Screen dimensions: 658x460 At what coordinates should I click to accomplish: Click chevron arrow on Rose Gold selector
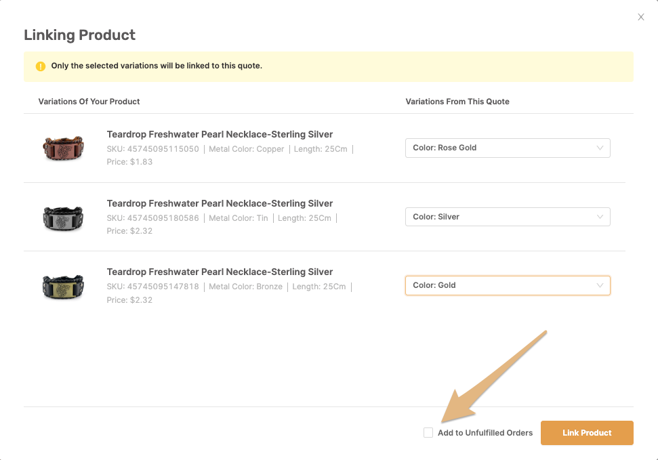click(x=600, y=148)
